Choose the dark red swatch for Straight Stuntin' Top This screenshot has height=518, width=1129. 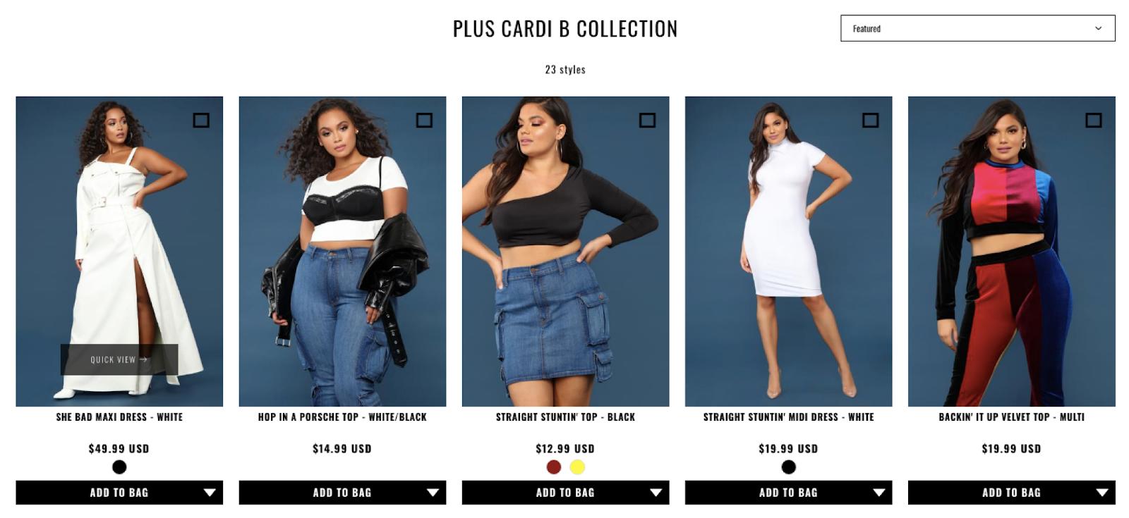(x=554, y=467)
